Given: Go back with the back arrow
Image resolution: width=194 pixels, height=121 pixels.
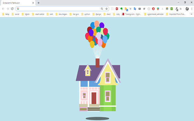Looking at the screenshot, I should coord(3,9).
